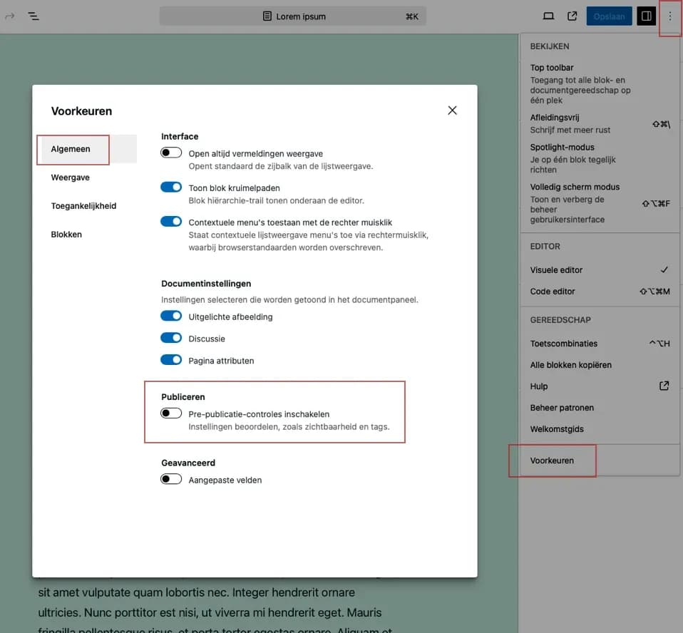
Task: Click the Lorem ipsum document icon
Action: pyautogui.click(x=267, y=16)
